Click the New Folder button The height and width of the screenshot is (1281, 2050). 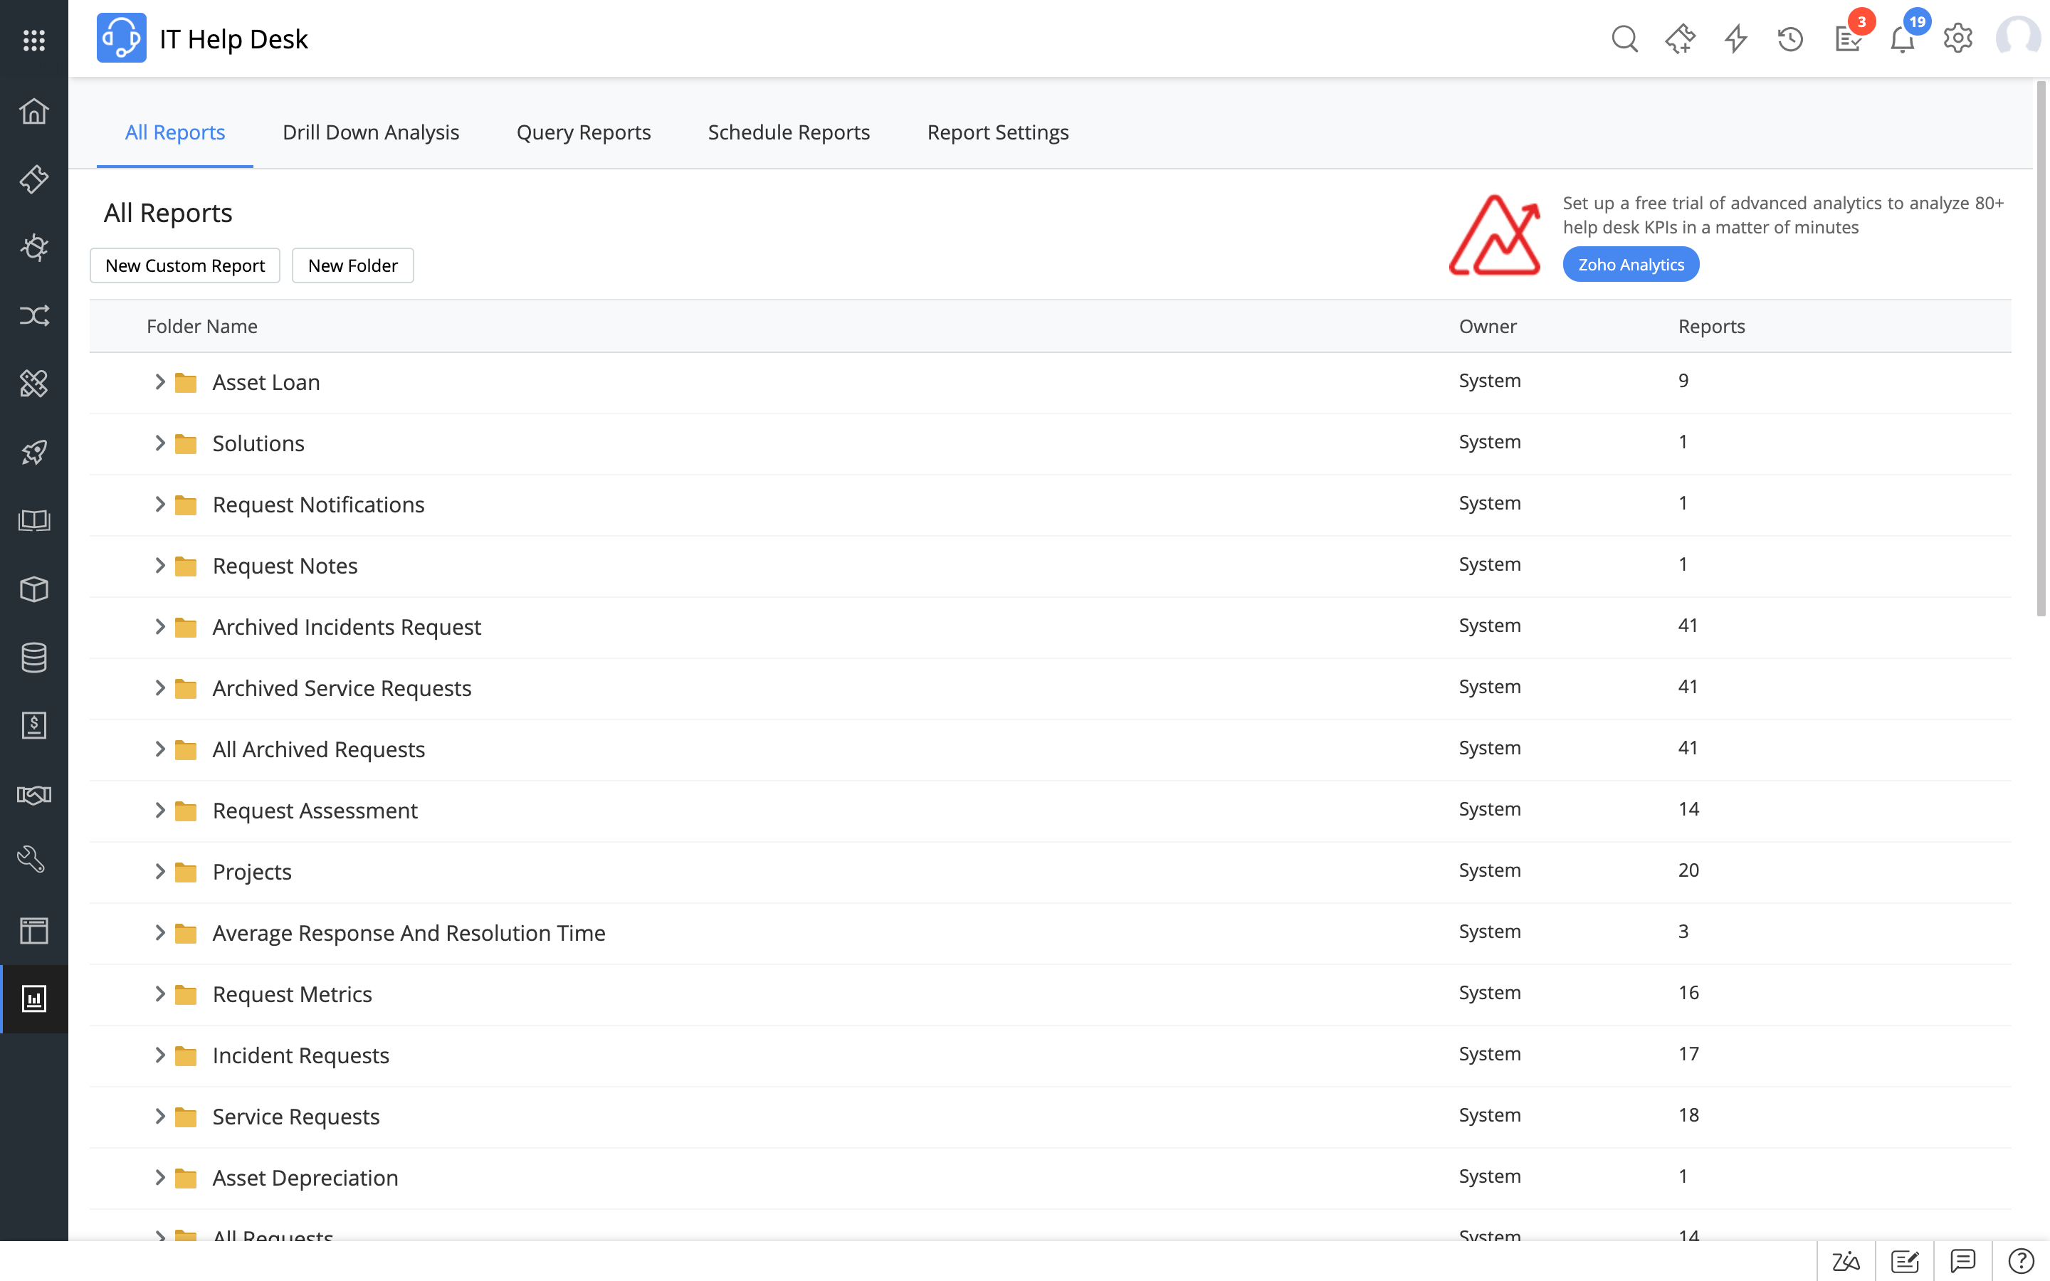click(351, 265)
